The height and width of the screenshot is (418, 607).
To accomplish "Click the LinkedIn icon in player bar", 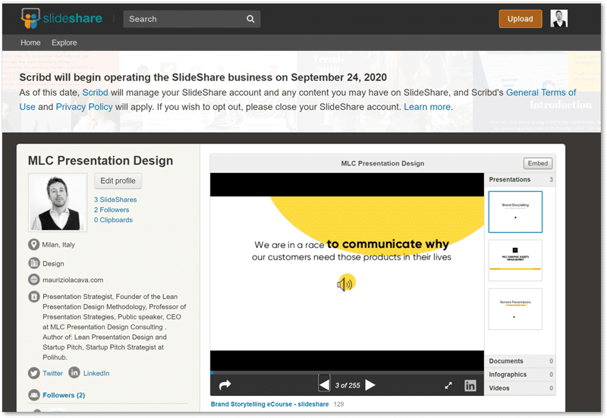I will (470, 385).
